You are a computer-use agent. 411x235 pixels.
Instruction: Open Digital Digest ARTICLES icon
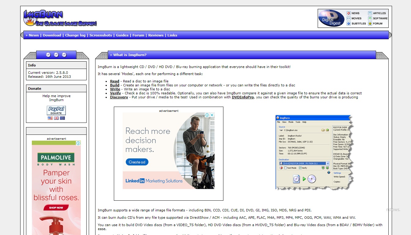(370, 13)
